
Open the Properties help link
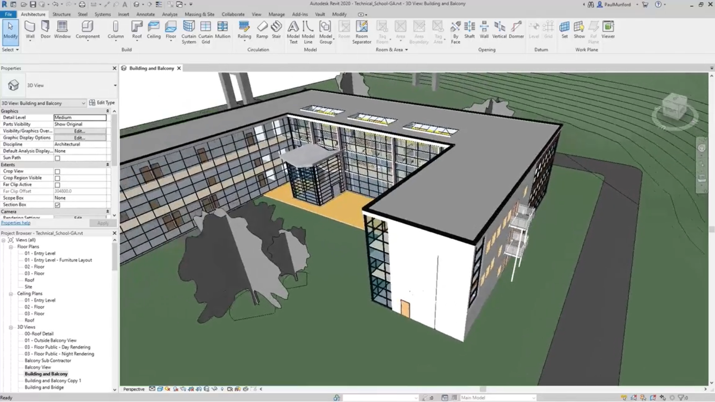[x=15, y=223]
